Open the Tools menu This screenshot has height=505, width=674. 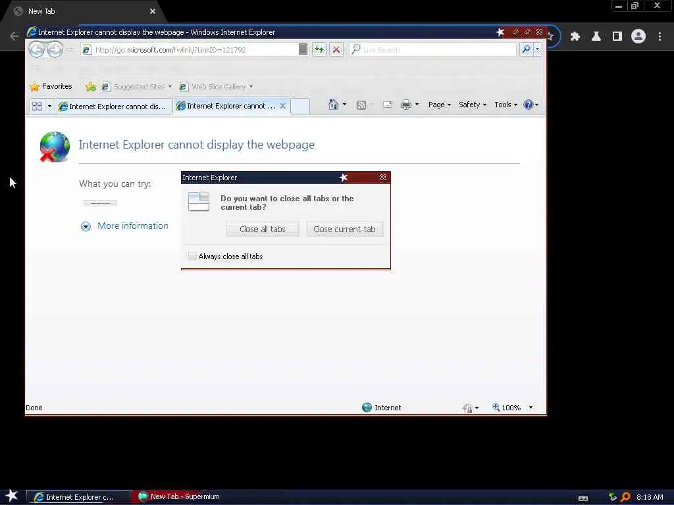pyautogui.click(x=505, y=105)
